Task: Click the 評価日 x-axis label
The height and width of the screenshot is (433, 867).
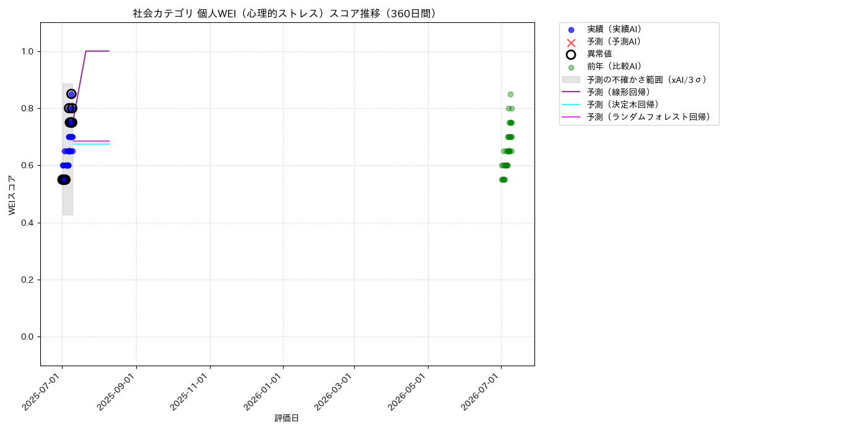Action: 287,418
